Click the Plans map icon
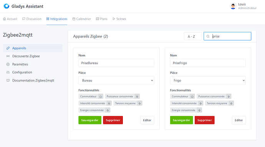The height and width of the screenshot is (147, 265). click(x=98, y=19)
